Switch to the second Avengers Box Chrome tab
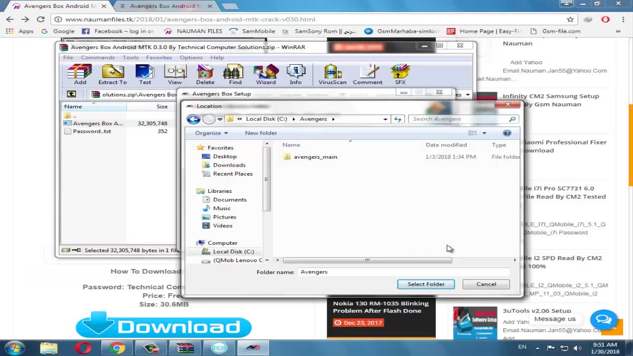The image size is (633, 356). [x=165, y=6]
